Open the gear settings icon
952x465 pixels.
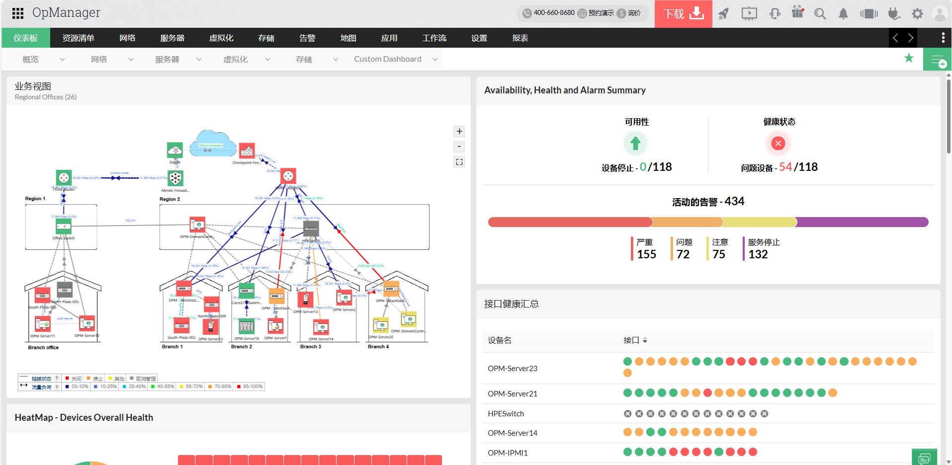tap(917, 14)
